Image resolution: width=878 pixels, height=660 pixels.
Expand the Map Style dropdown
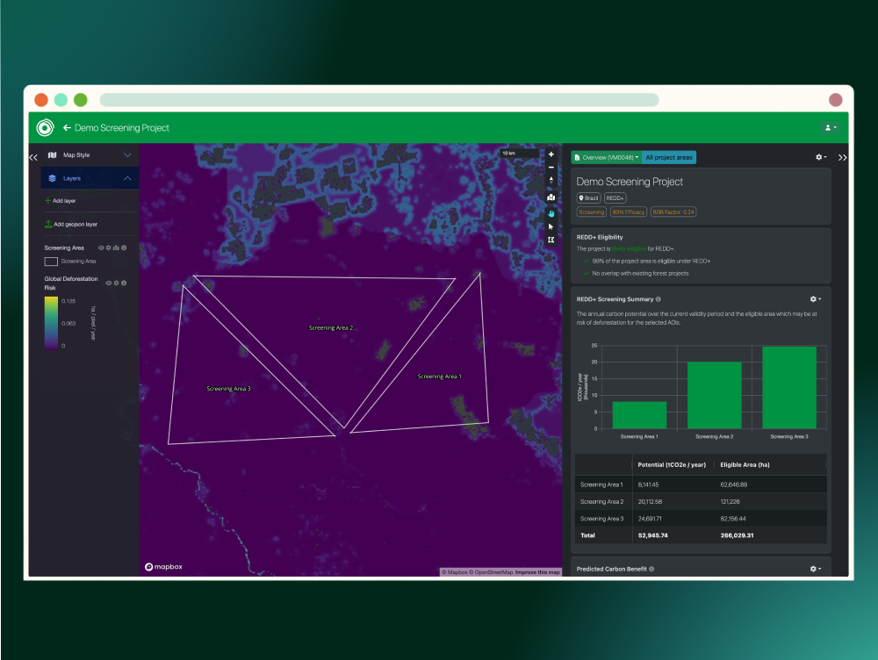click(126, 154)
